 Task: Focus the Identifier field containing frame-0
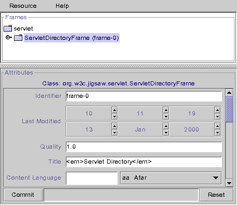pyautogui.click(x=144, y=96)
